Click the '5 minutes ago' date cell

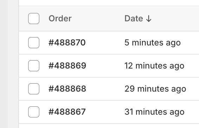153,43
